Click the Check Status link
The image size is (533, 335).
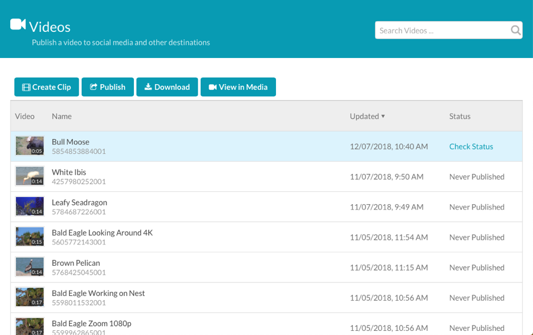click(x=471, y=147)
